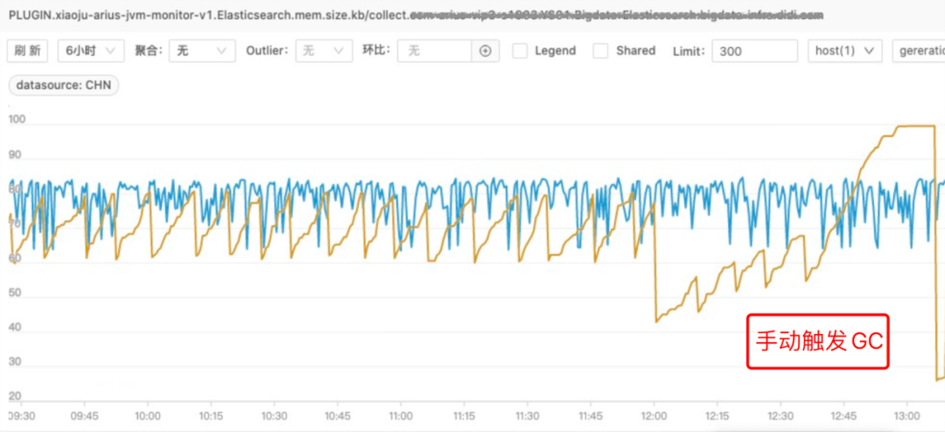This screenshot has height=432, width=945.
Task: Focus the Limit input showing 300
Action: point(754,51)
